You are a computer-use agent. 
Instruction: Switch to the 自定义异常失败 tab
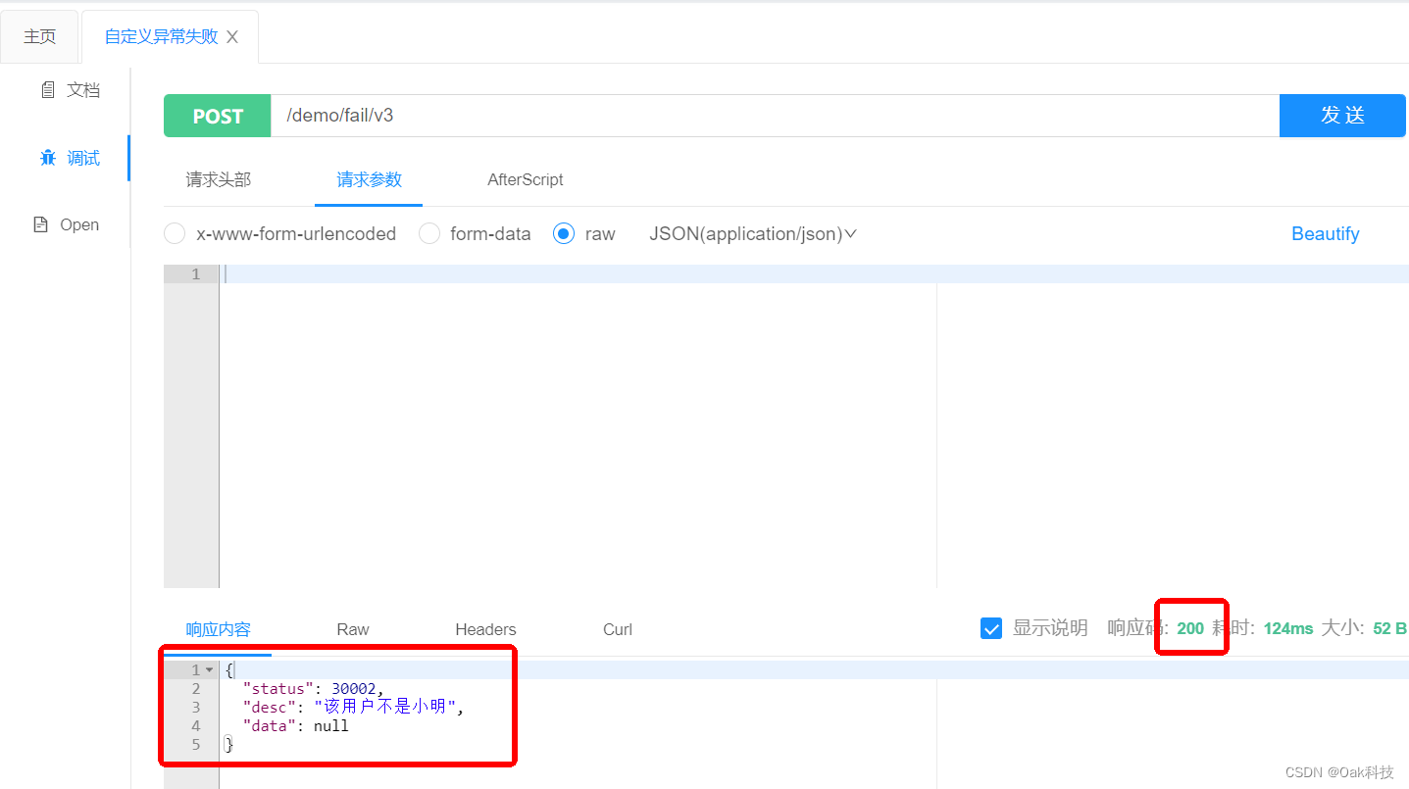click(161, 36)
